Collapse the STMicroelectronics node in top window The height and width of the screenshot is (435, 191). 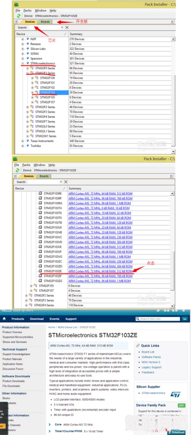click(x=23, y=63)
